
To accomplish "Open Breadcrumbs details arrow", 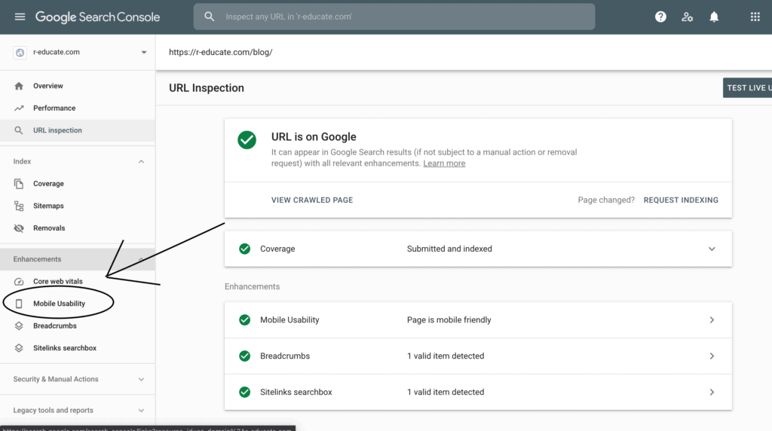I will 712,356.
